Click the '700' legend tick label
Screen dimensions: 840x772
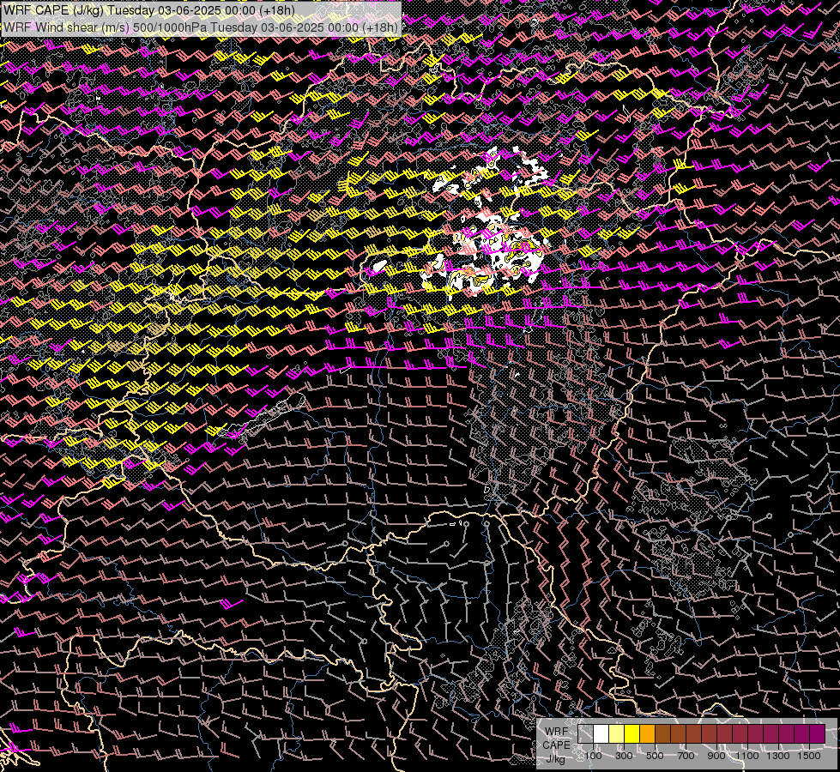[686, 756]
